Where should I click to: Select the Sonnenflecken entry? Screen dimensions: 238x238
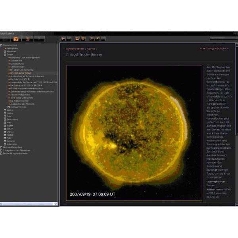click(17, 67)
